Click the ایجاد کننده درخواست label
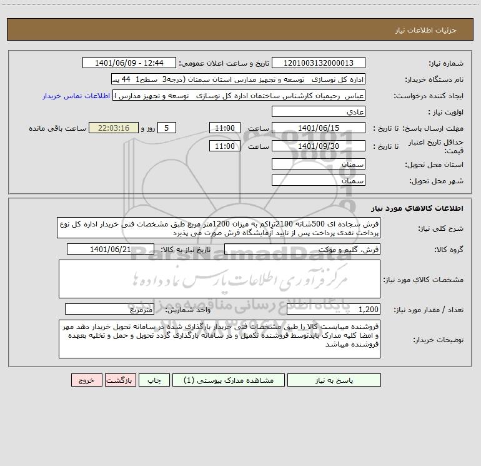481x466 pixels. [429, 96]
